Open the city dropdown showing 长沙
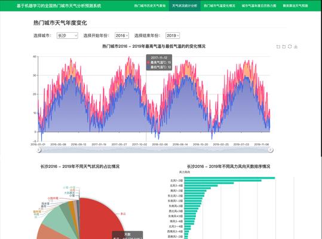 click(68, 35)
